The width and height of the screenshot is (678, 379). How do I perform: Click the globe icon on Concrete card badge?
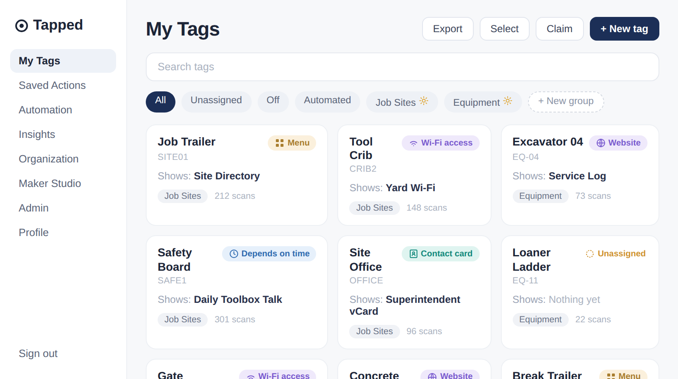tap(432, 376)
